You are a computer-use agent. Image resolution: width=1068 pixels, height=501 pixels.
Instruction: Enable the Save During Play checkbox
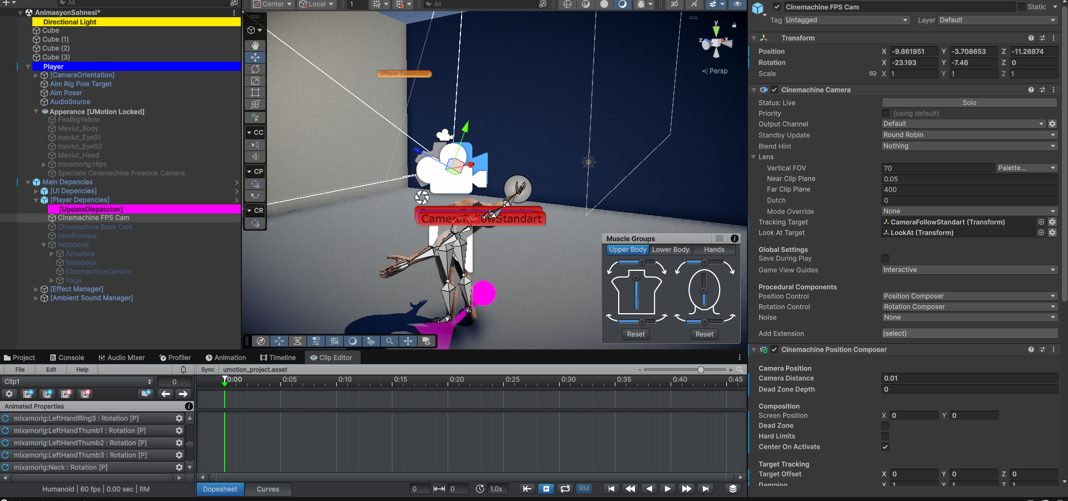click(885, 259)
